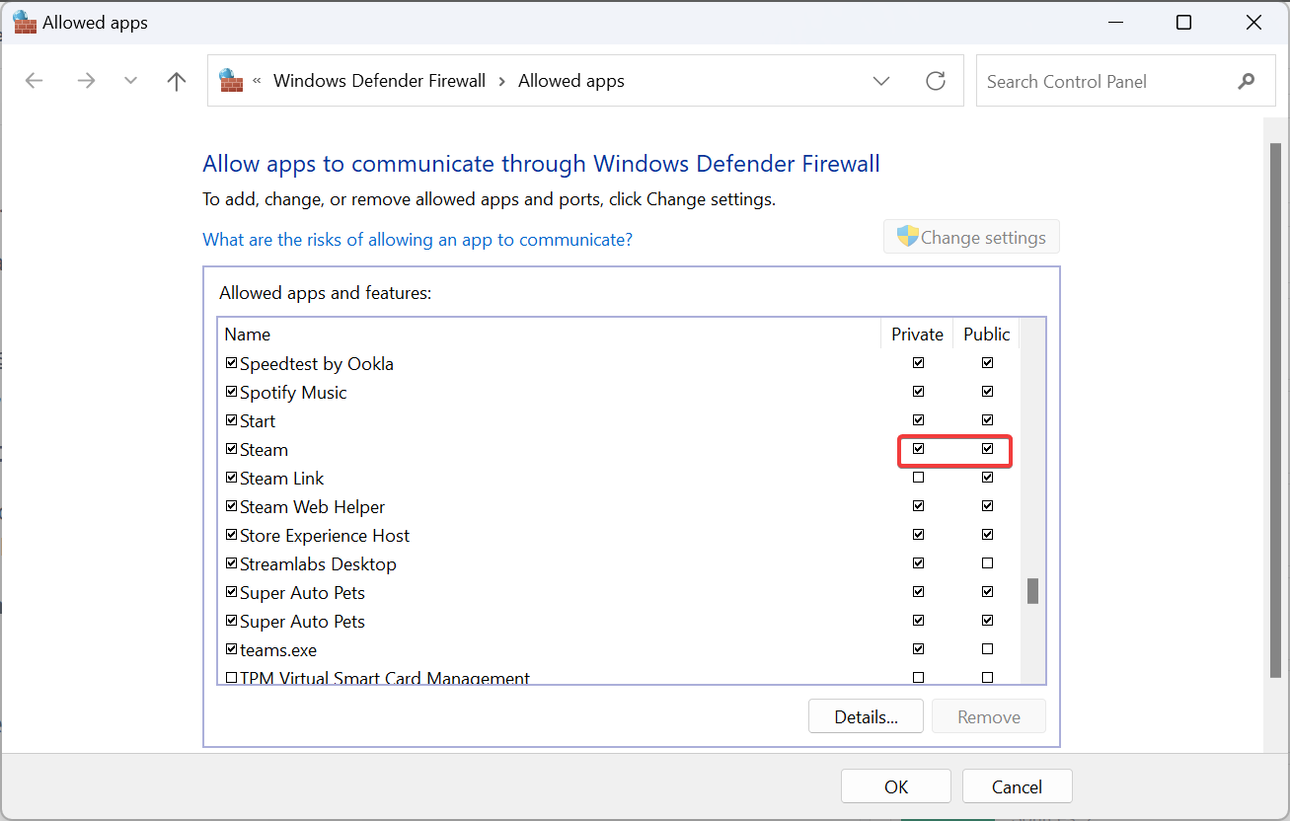Click the breadcrumb overflow chevrons
Image resolution: width=1290 pixels, height=821 pixels.
[x=257, y=81]
